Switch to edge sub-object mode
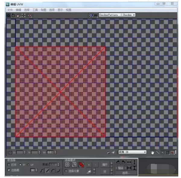Screen dimensions: 181x178 [74, 165]
